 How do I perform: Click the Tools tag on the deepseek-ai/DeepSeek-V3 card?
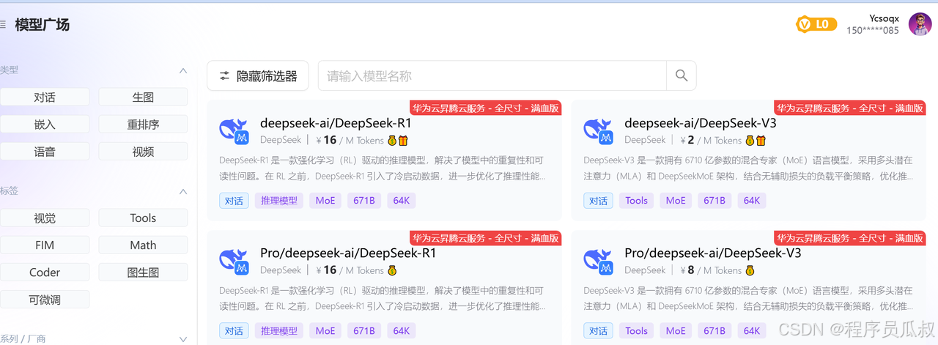(637, 200)
